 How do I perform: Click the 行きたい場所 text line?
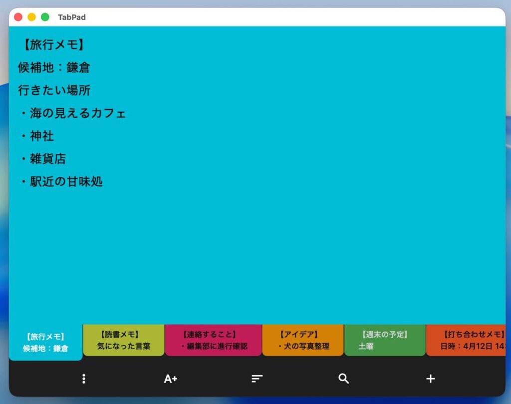click(54, 90)
